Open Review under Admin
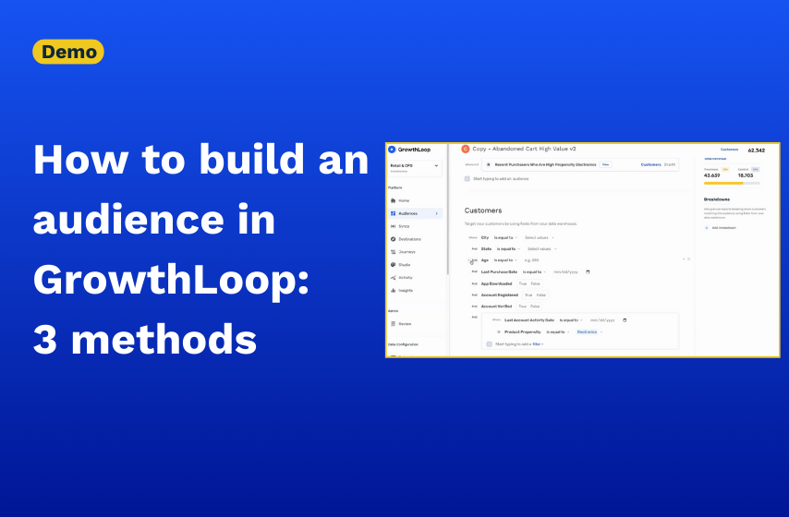This screenshot has width=789, height=517. [405, 324]
